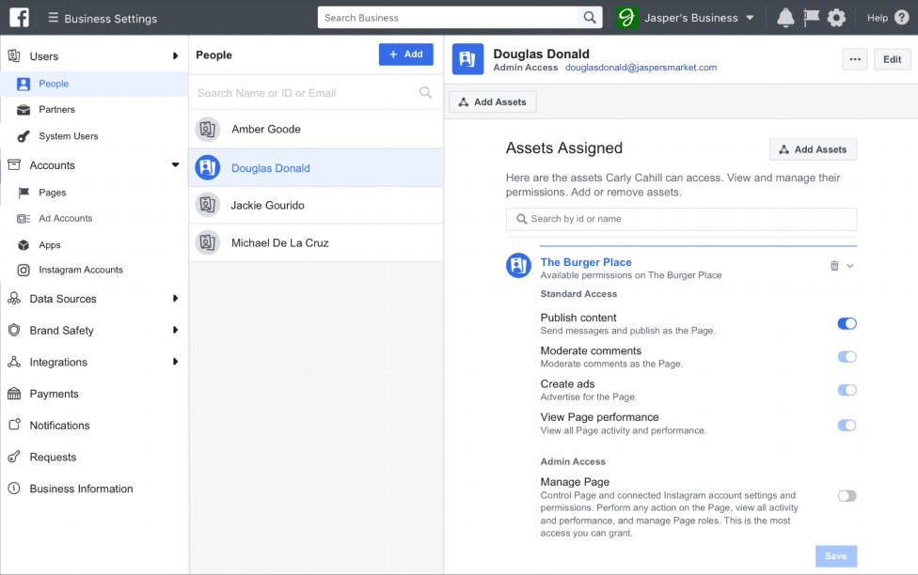The width and height of the screenshot is (918, 575).
Task: Click the Brand Safety shield icon
Action: 14,330
